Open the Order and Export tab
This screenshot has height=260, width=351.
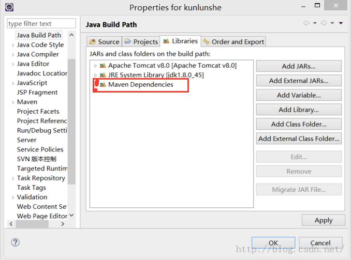233,41
